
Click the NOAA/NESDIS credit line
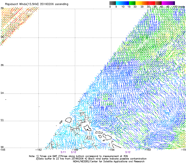coord(109,161)
